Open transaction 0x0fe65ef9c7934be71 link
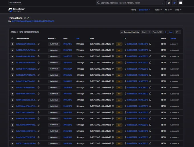 point(26,75)
